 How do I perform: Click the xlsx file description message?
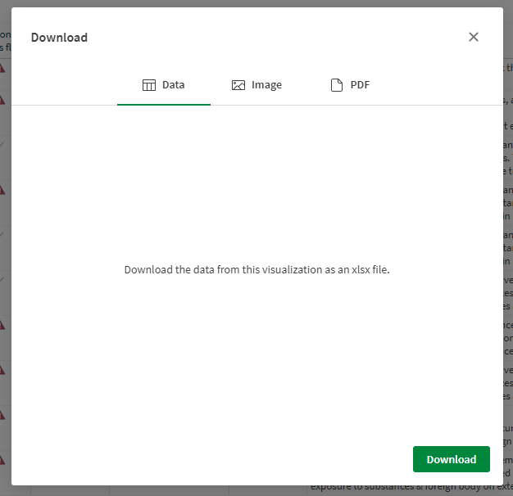pos(256,269)
